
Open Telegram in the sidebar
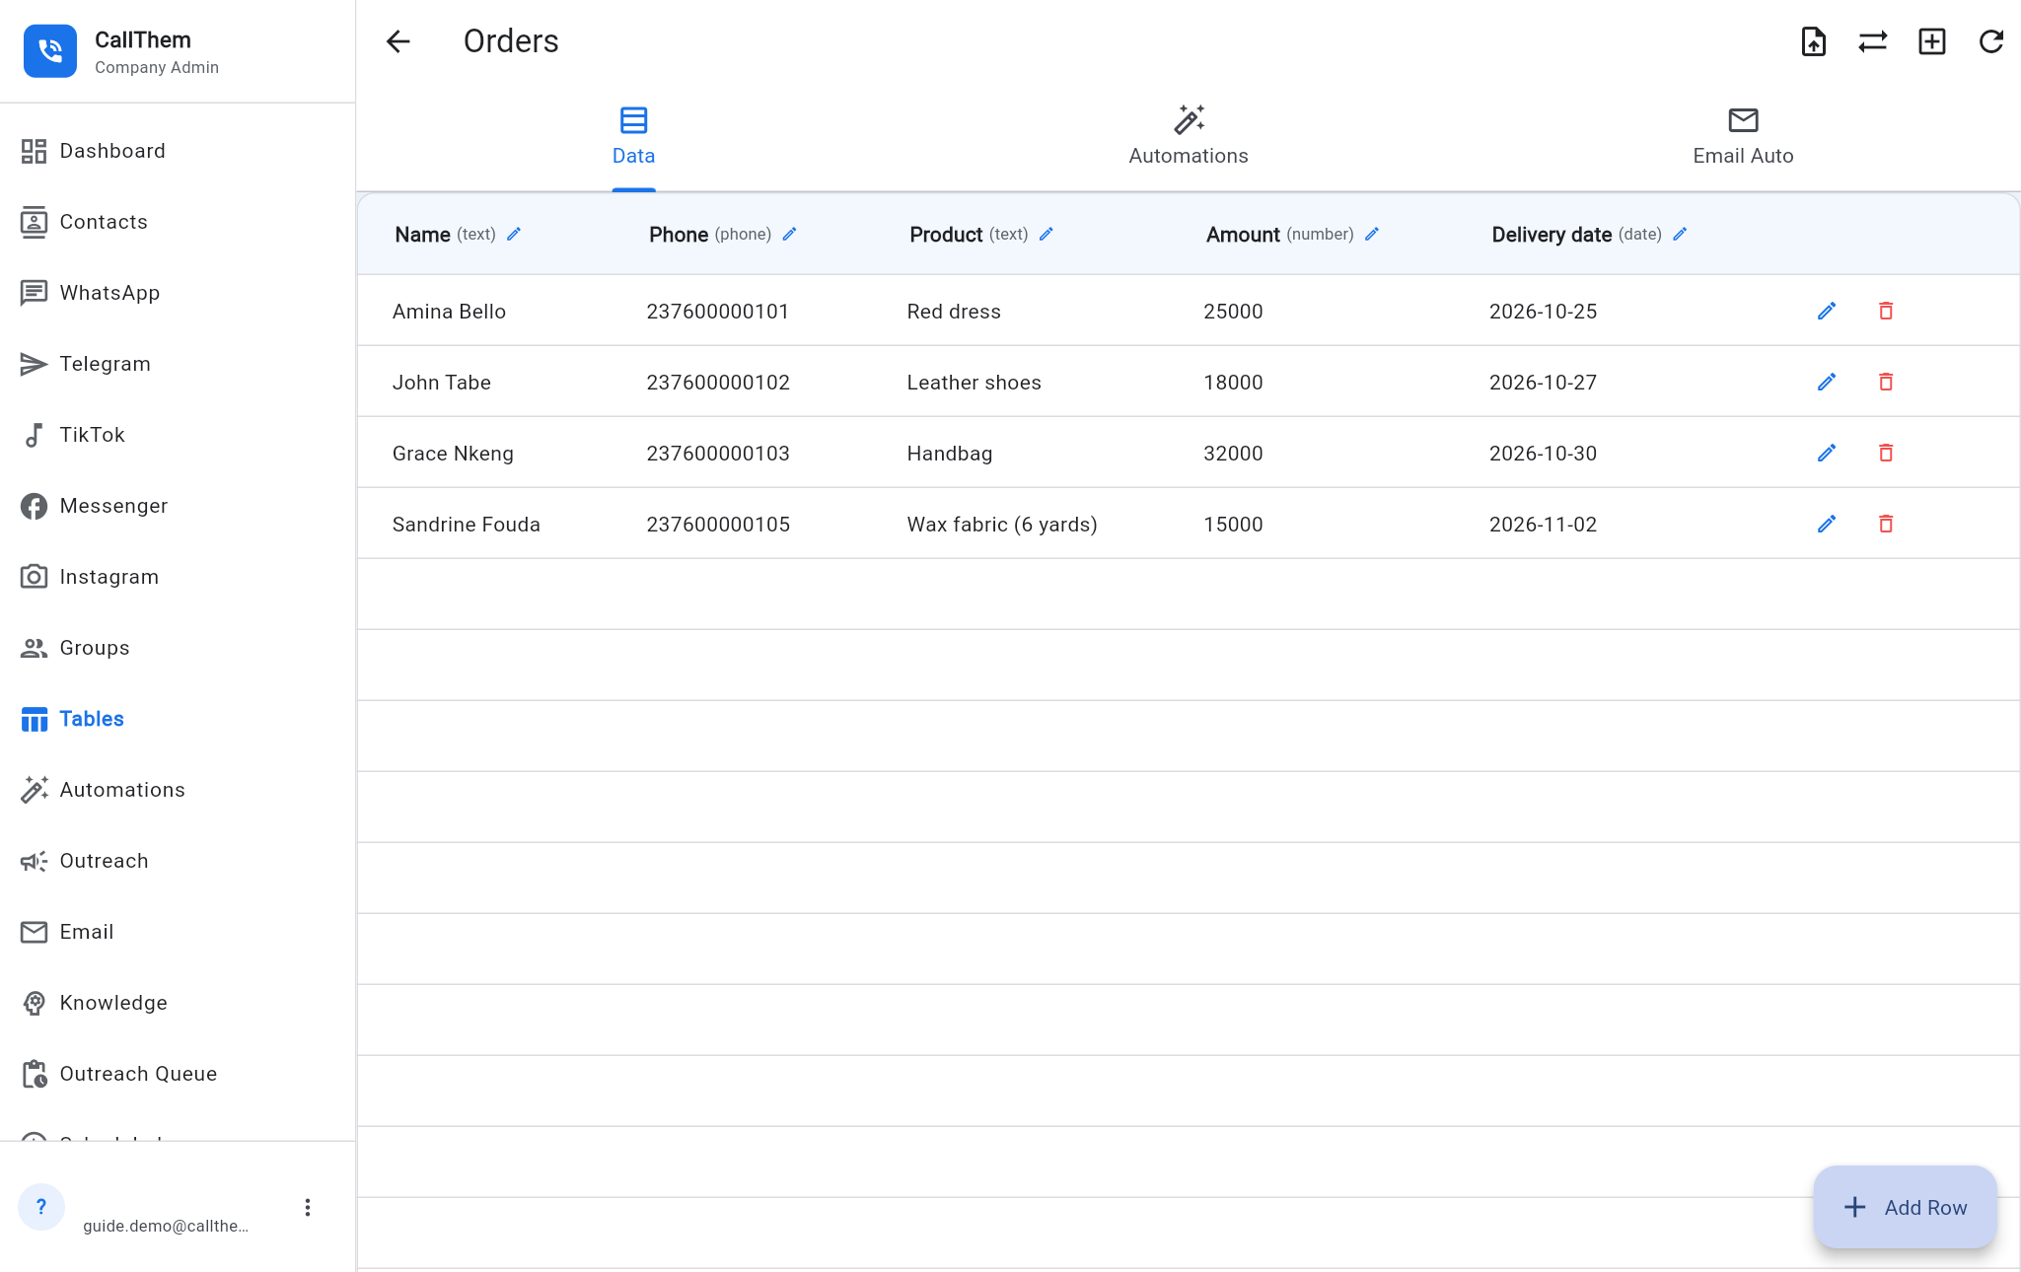click(x=178, y=364)
